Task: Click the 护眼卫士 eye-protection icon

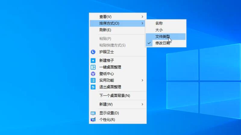Action: click(93, 52)
